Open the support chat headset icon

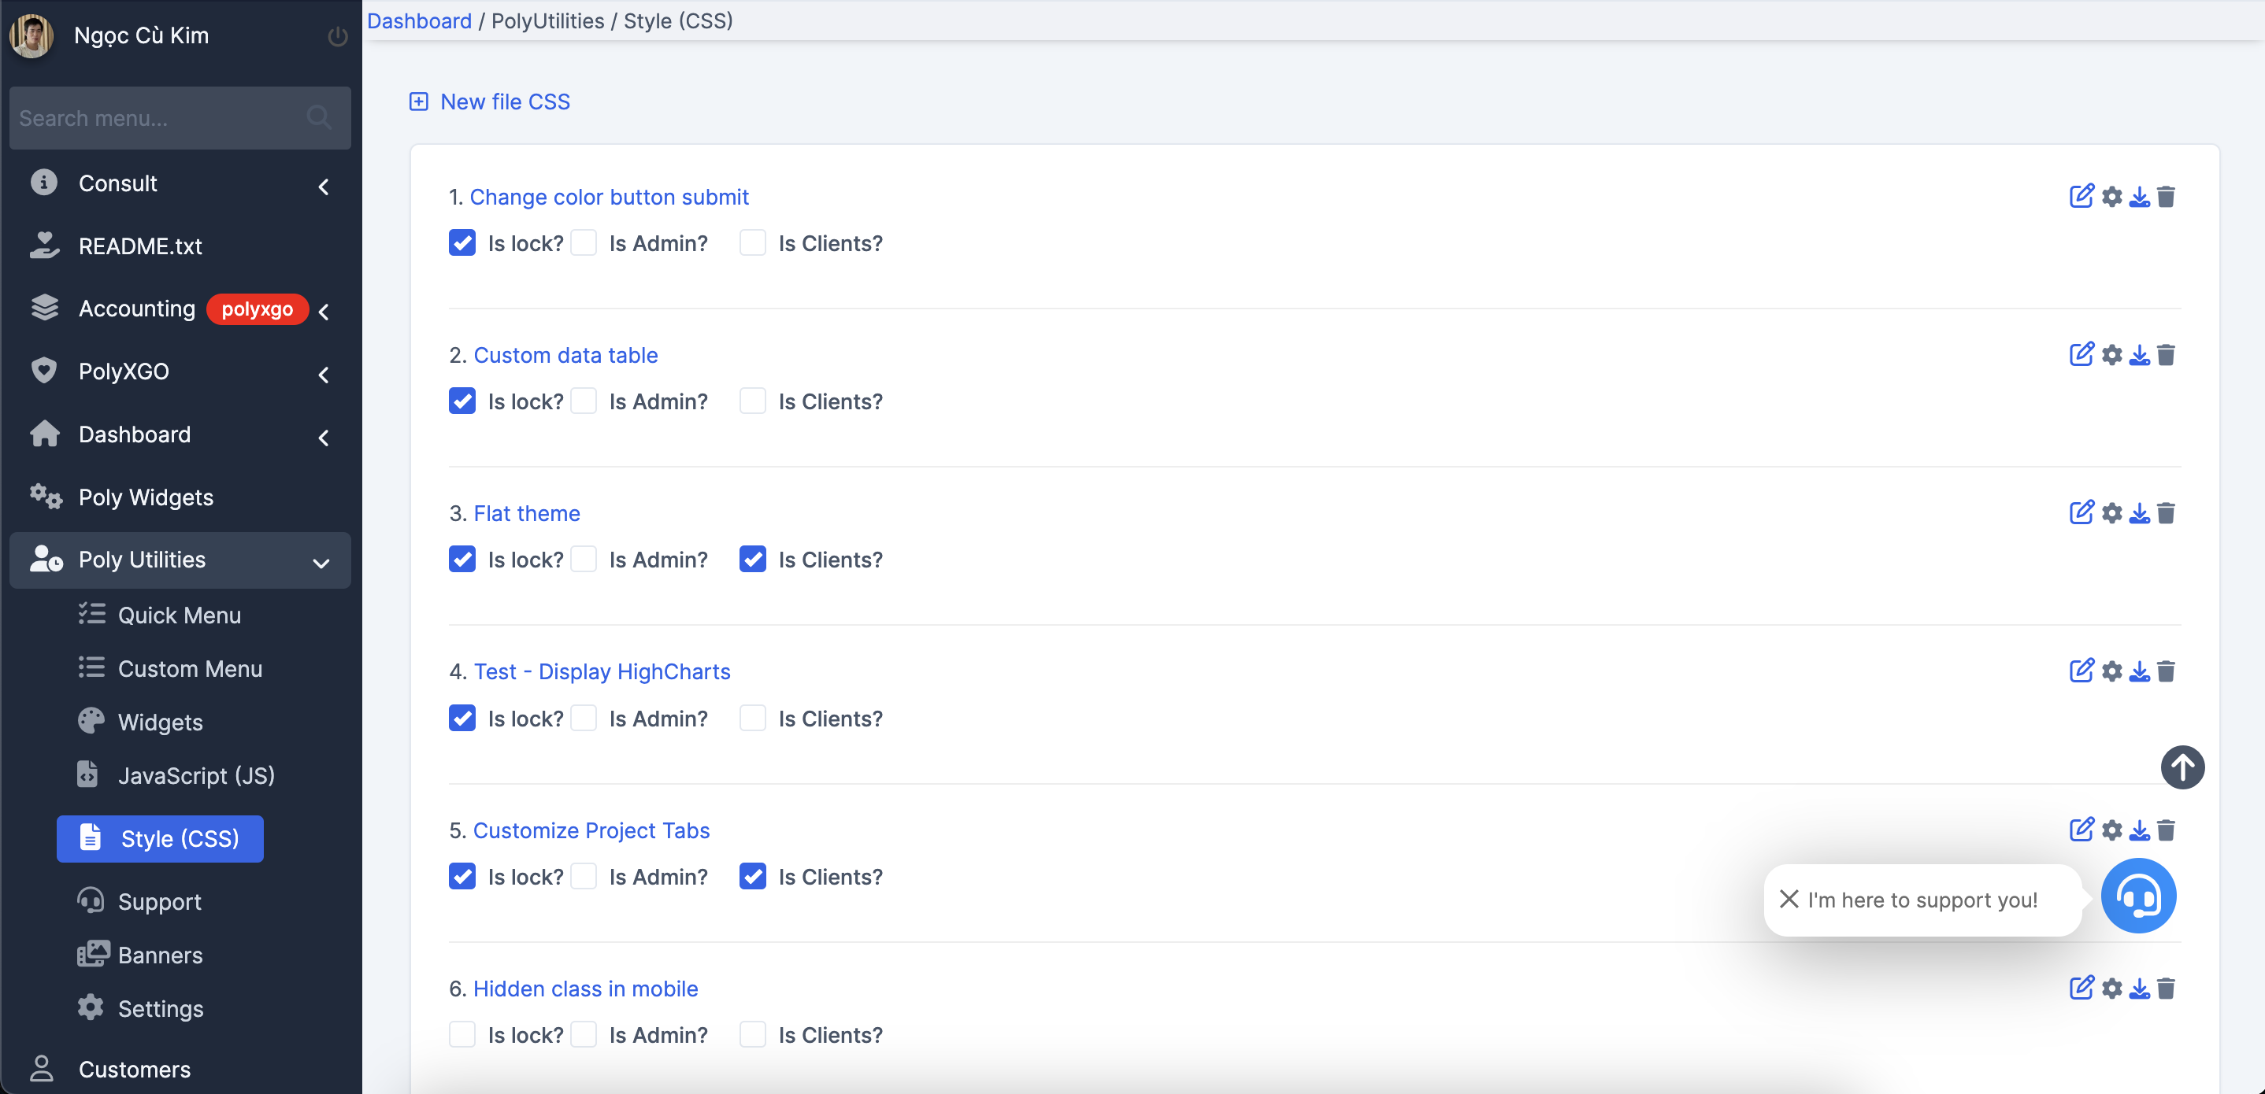pyautogui.click(x=2137, y=896)
